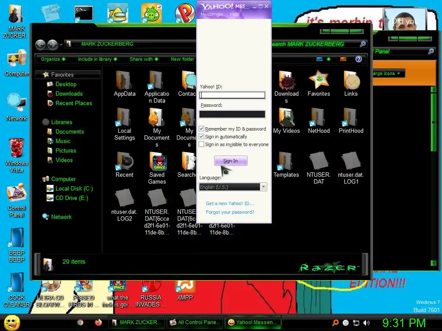
Task: Open the Organize dropdown menu
Action: click(x=53, y=59)
